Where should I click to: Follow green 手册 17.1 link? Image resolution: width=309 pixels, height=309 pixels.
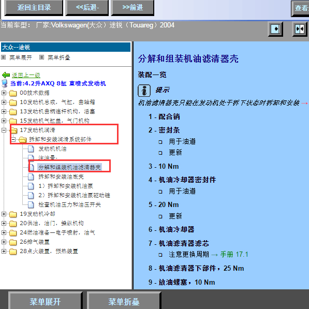click(x=234, y=255)
